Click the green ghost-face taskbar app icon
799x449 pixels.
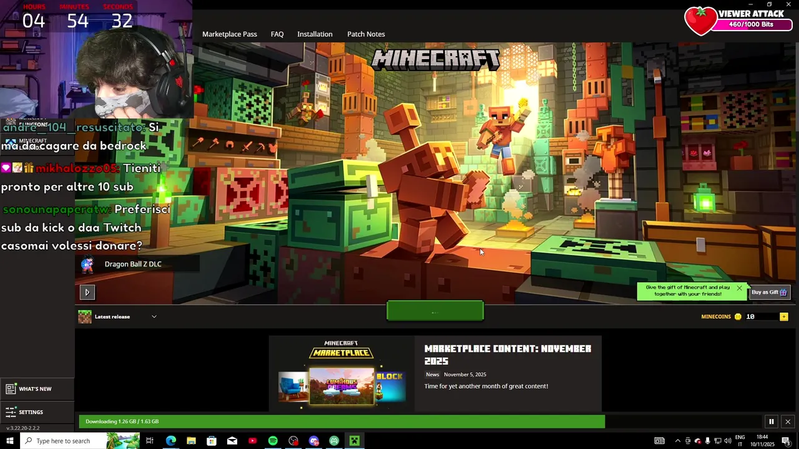[x=334, y=441]
